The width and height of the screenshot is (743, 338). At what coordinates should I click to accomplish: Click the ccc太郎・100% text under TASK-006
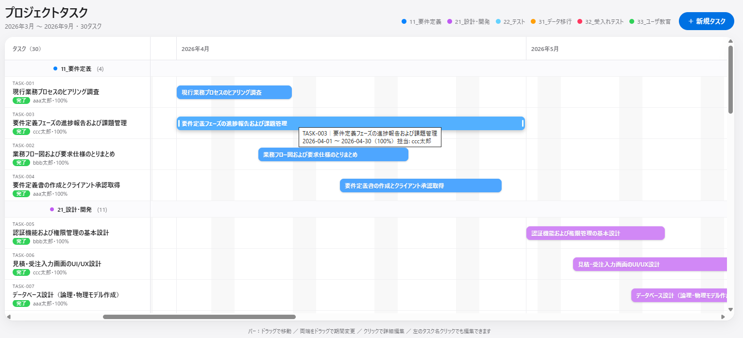click(x=50, y=272)
